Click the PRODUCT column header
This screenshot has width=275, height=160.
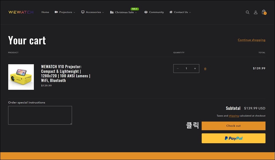point(13,53)
